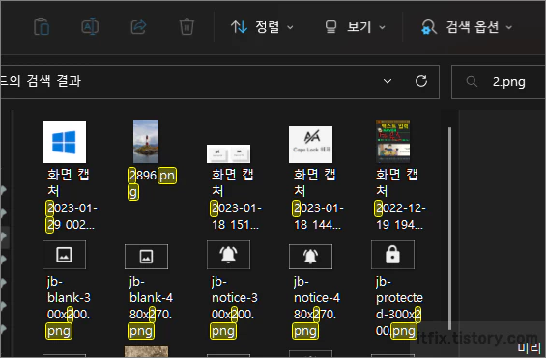Select the Caps Lock screenshot thumbnail
Screen dimensions: 546x358
pos(310,145)
